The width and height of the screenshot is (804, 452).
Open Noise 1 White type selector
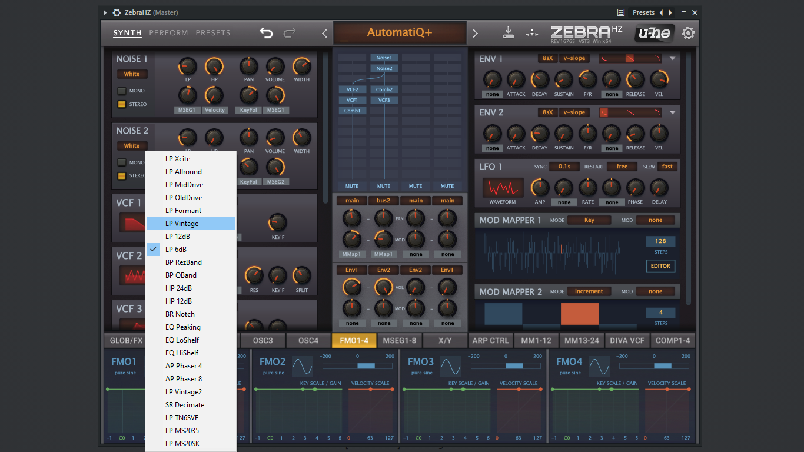click(132, 74)
